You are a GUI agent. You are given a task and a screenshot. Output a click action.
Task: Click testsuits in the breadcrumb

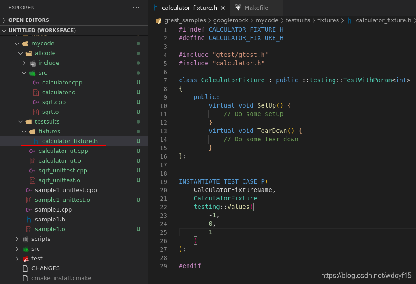(x=298, y=20)
